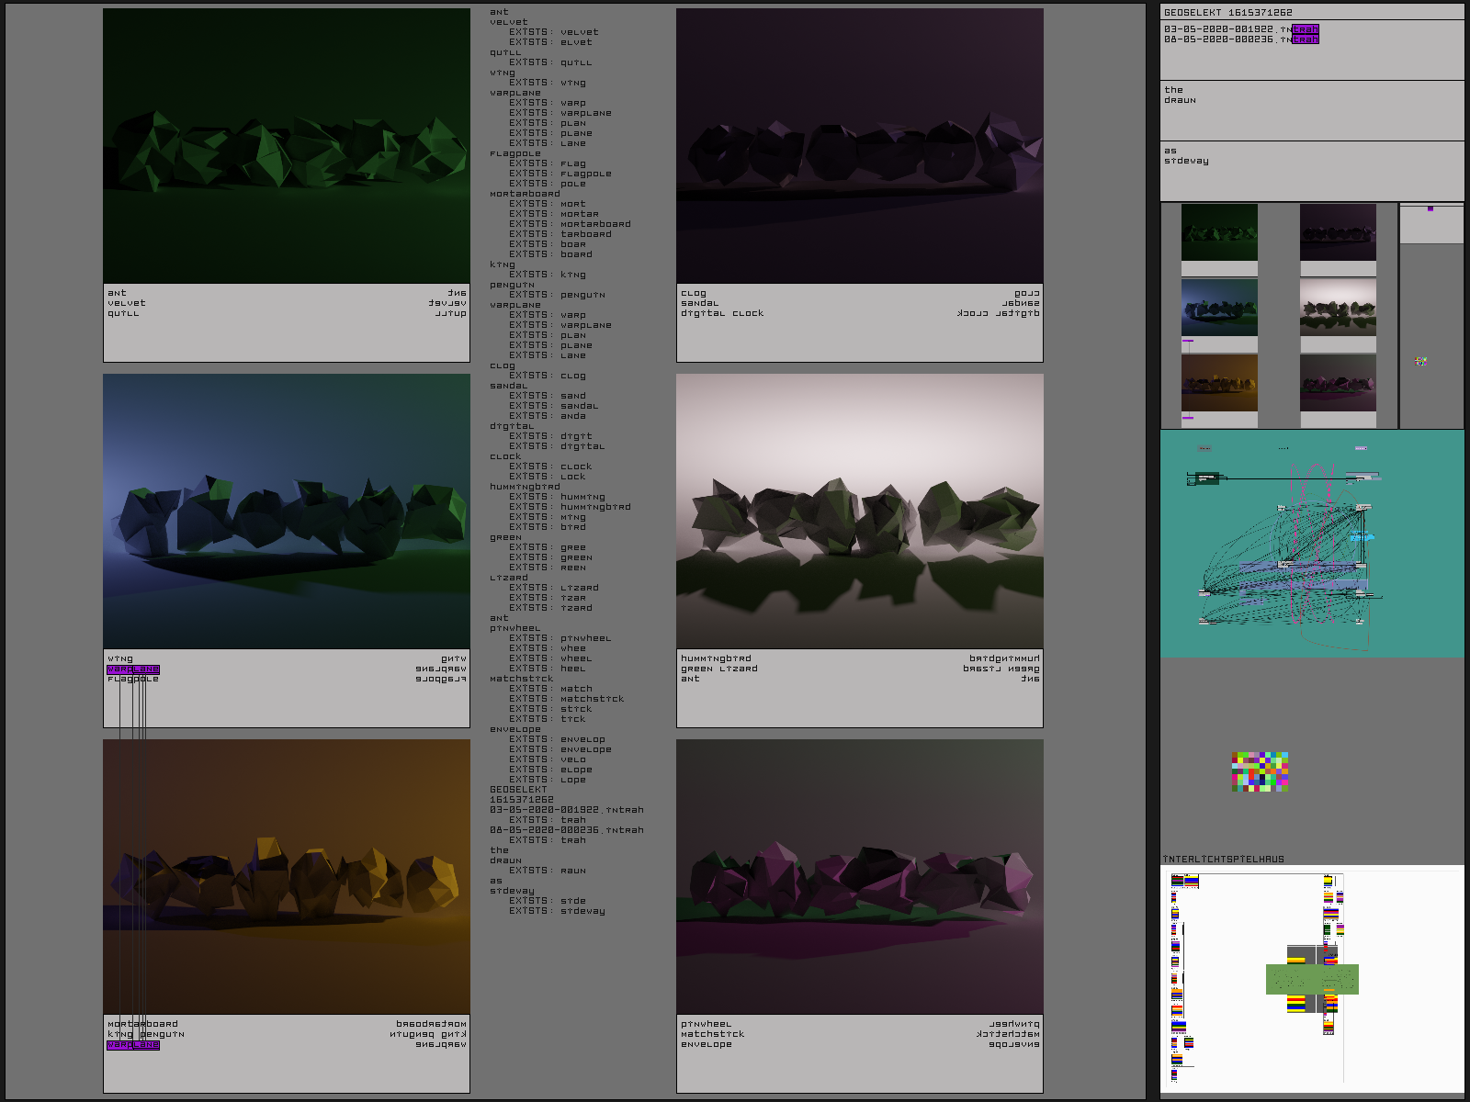Click the large orange-lit polyhedra render image
Screen dimensions: 1470x1102
[287, 876]
